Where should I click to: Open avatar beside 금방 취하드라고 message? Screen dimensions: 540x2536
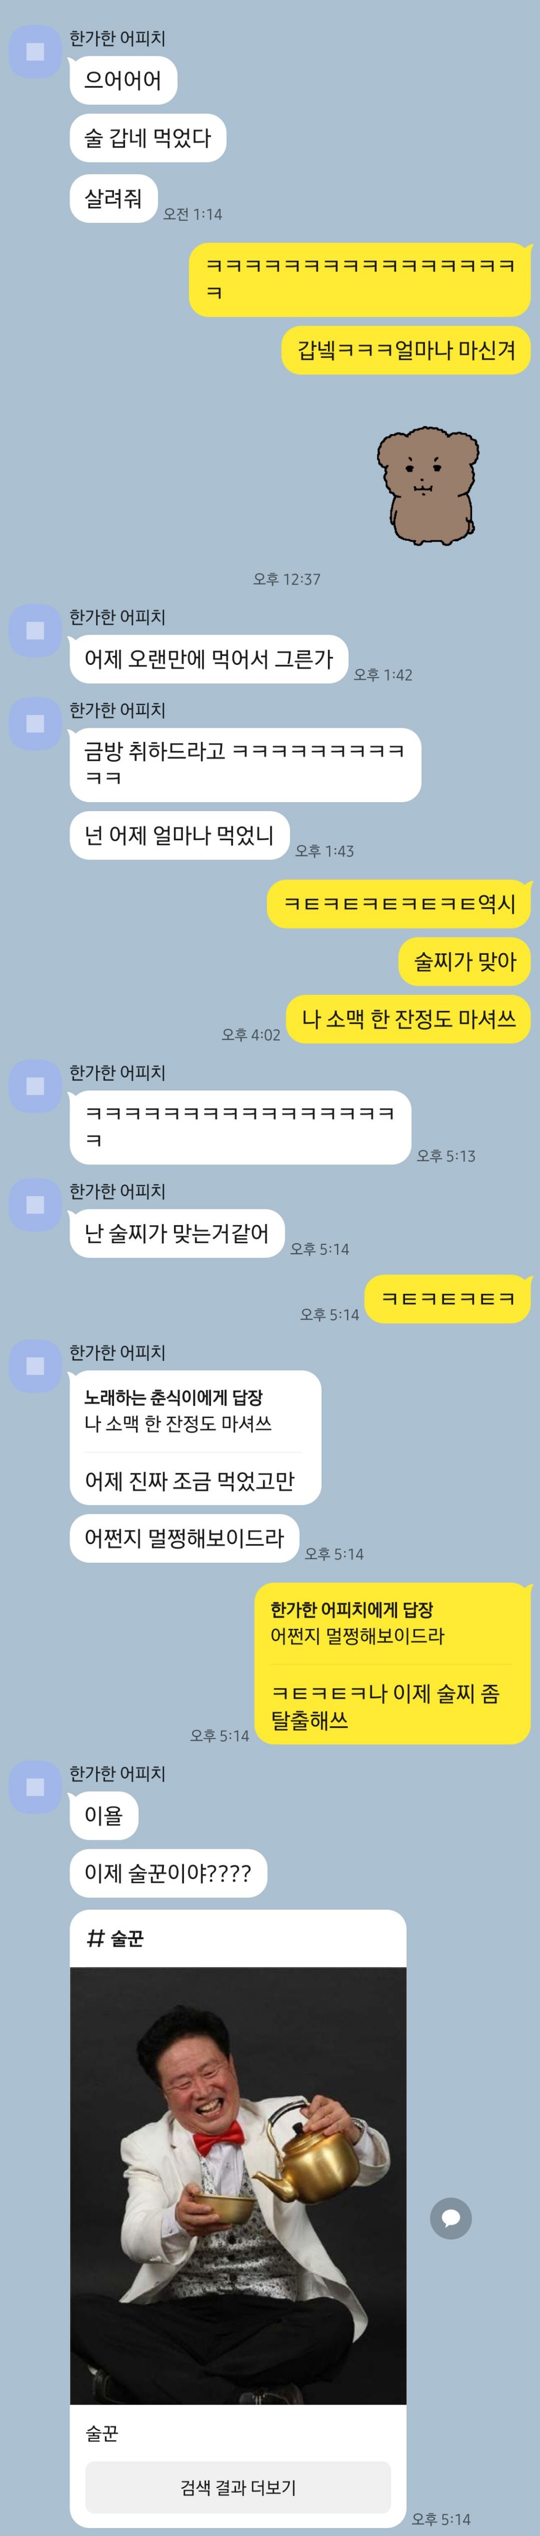click(35, 724)
